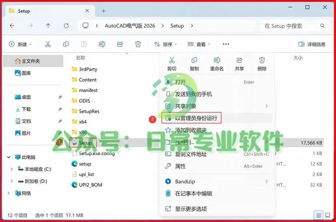Click AutoCAD电气版 2026 breadcrumb
Viewport: 336px width, 222px height.
click(x=130, y=26)
